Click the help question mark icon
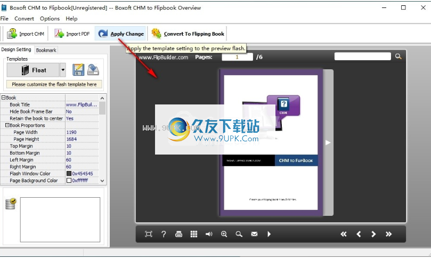Viewport: 431px width, 259px height. coord(164,234)
